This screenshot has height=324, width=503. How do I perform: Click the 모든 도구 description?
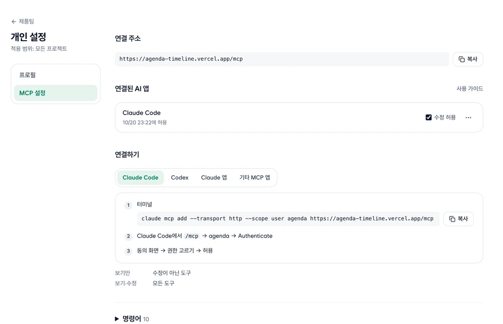[x=163, y=283]
